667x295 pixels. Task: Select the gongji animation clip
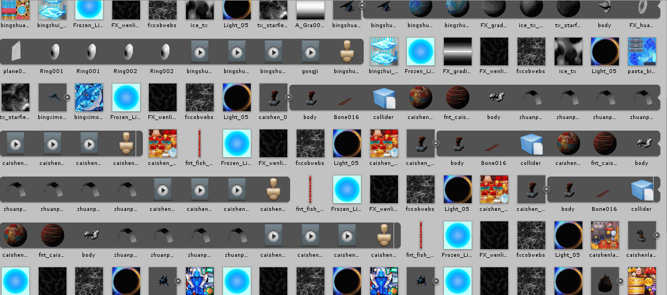pyautogui.click(x=310, y=51)
